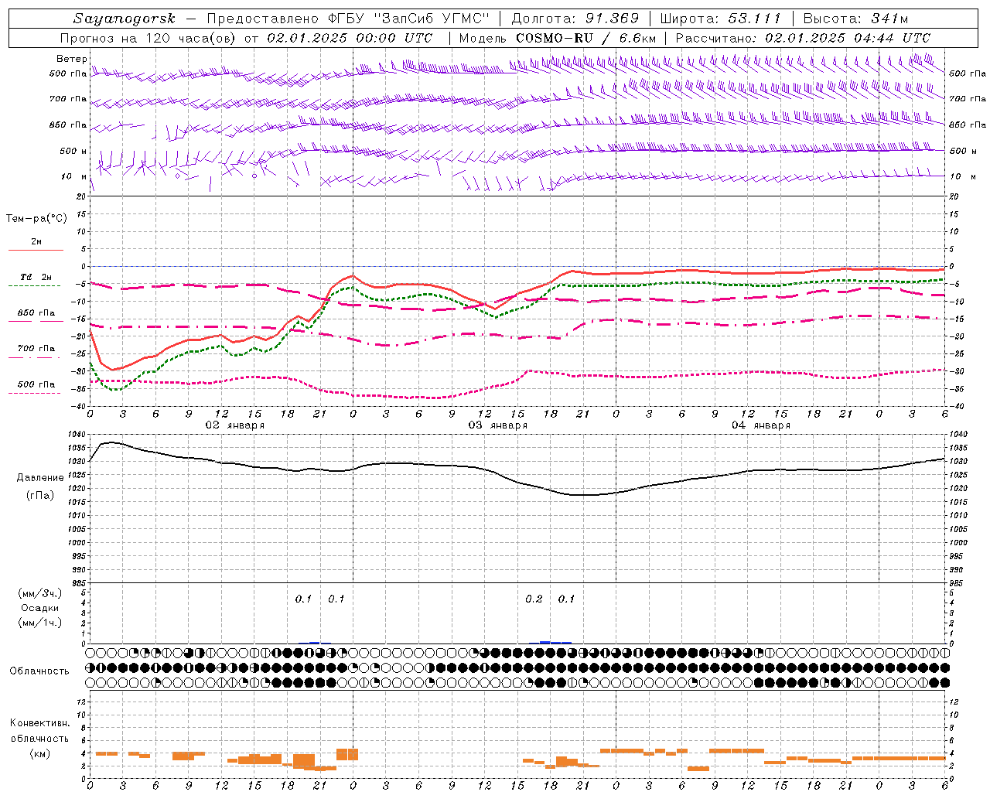Click the Sayanogorsk station title

(x=125, y=19)
